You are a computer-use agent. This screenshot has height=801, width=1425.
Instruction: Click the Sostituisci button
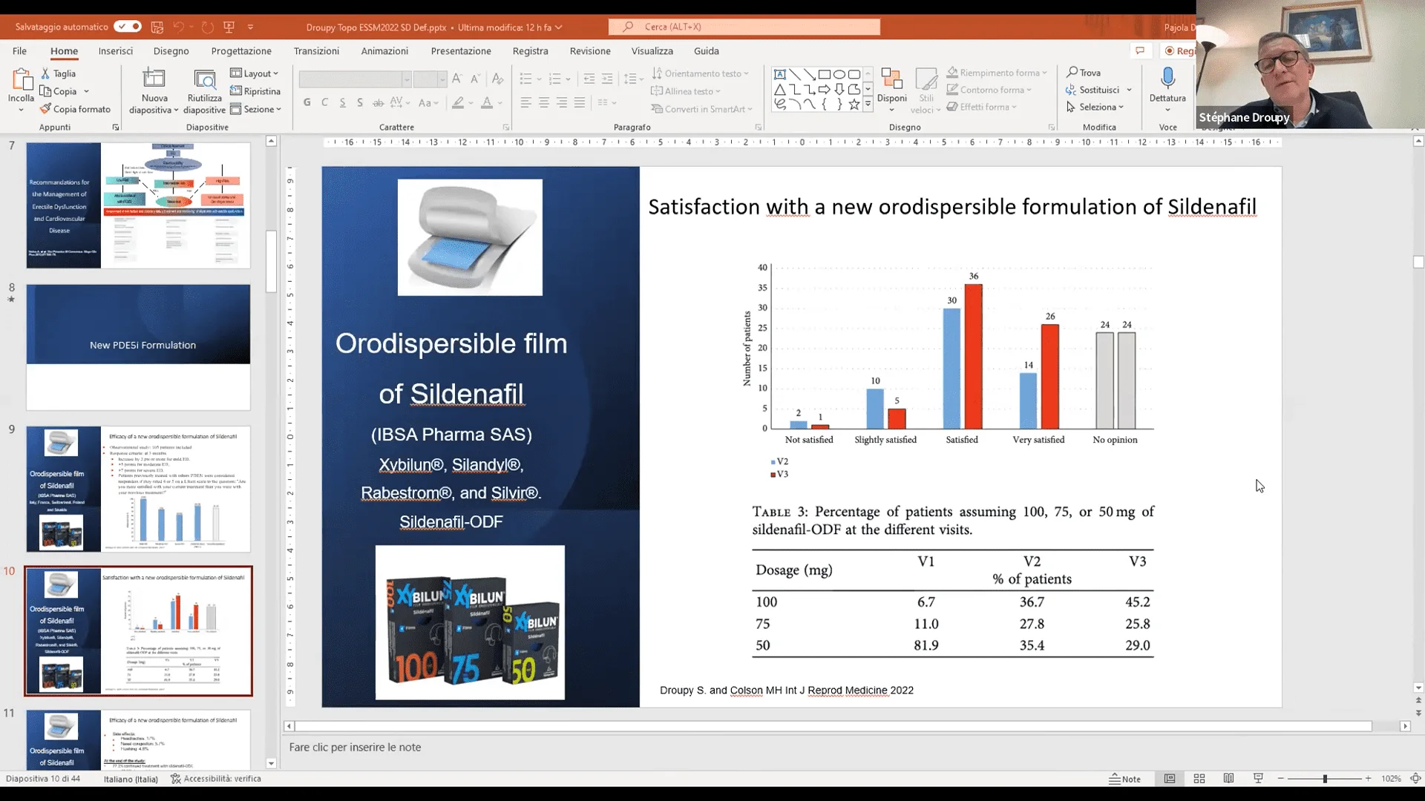pos(1093,90)
